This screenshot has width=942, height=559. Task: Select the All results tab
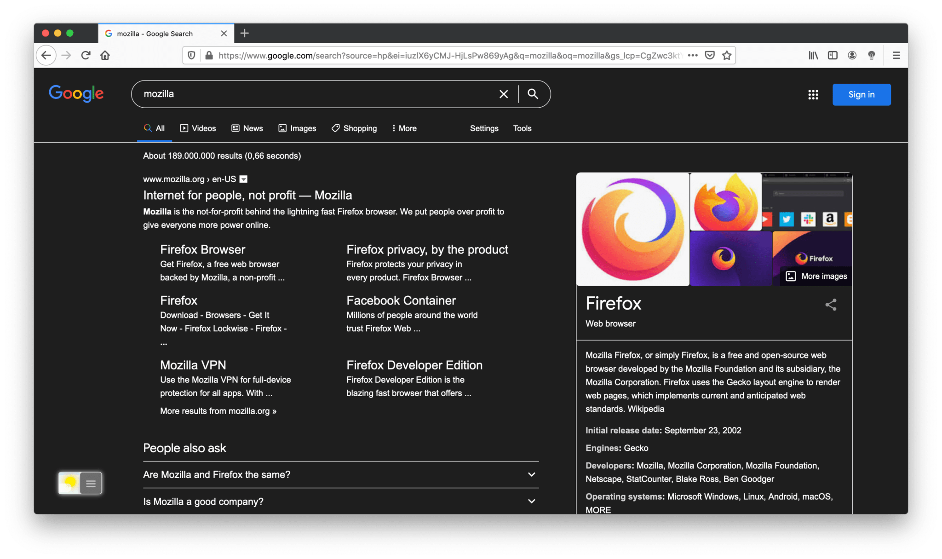155,128
